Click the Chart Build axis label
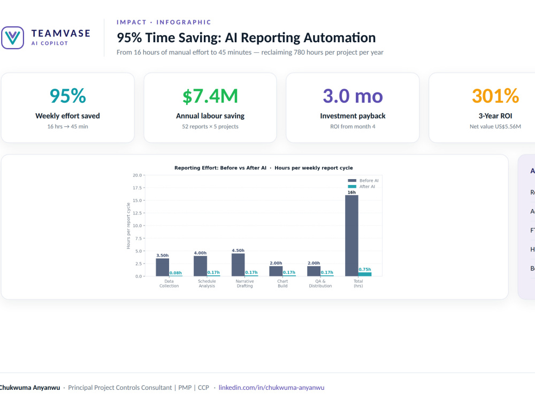The image size is (535, 401). coord(282,284)
